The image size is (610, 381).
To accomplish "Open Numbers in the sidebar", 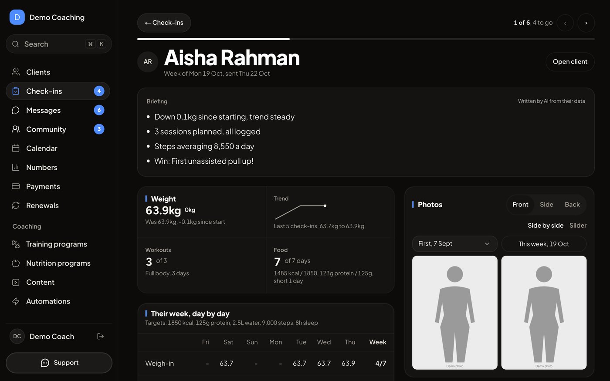I will (x=58, y=167).
